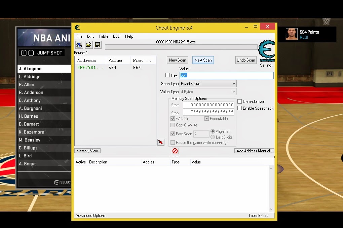The width and height of the screenshot is (343, 228).
Task: Select H. Barnes in game list
Action: (44, 116)
